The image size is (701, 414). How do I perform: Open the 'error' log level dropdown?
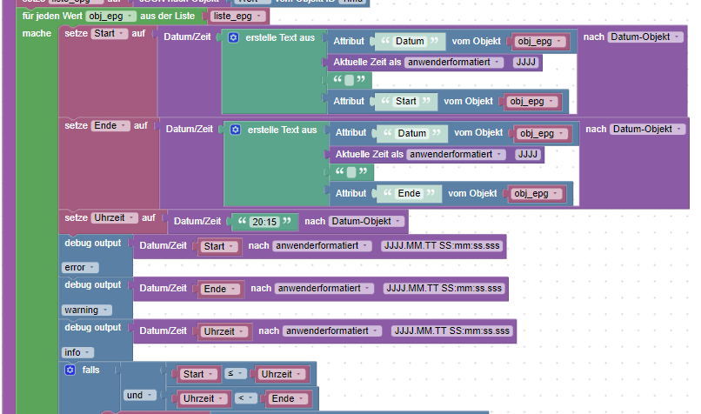click(80, 267)
